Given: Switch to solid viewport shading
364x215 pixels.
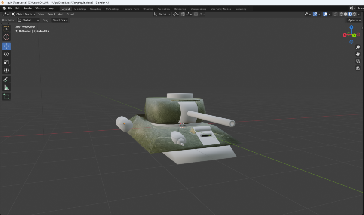Looking at the screenshot, I should (x=346, y=14).
